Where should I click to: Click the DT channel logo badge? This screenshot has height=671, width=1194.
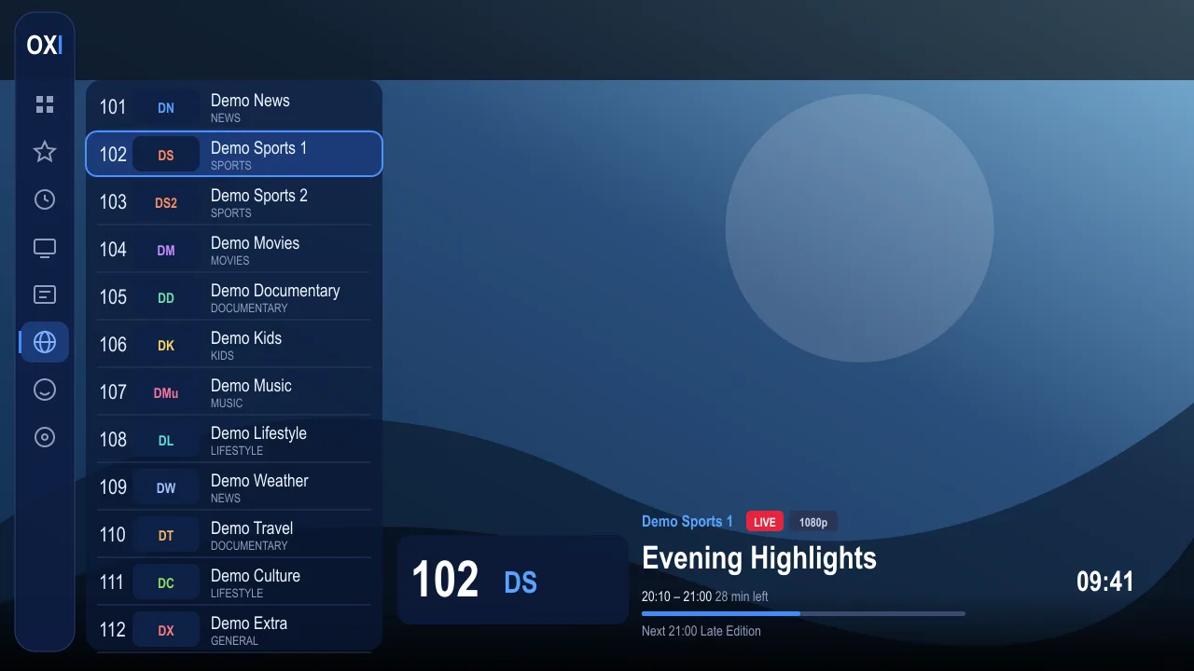166,536
